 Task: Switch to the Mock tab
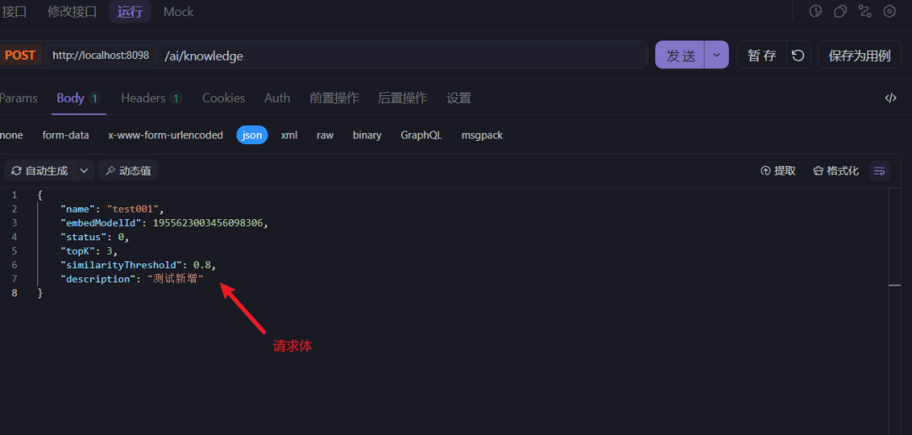pos(178,12)
